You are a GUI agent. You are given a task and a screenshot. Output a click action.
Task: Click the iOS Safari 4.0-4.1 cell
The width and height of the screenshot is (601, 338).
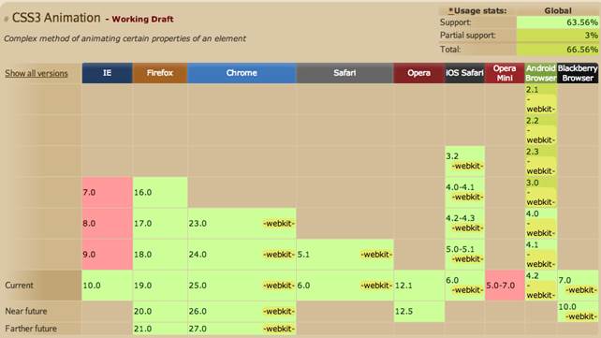tap(464, 192)
